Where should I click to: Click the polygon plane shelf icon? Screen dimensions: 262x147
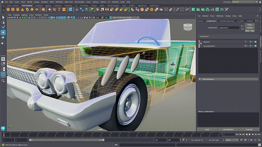32,9
